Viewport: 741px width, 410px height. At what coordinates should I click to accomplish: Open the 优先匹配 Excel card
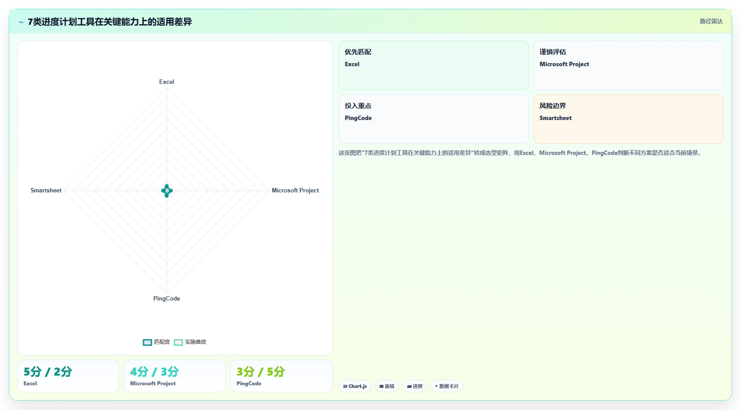coord(434,65)
